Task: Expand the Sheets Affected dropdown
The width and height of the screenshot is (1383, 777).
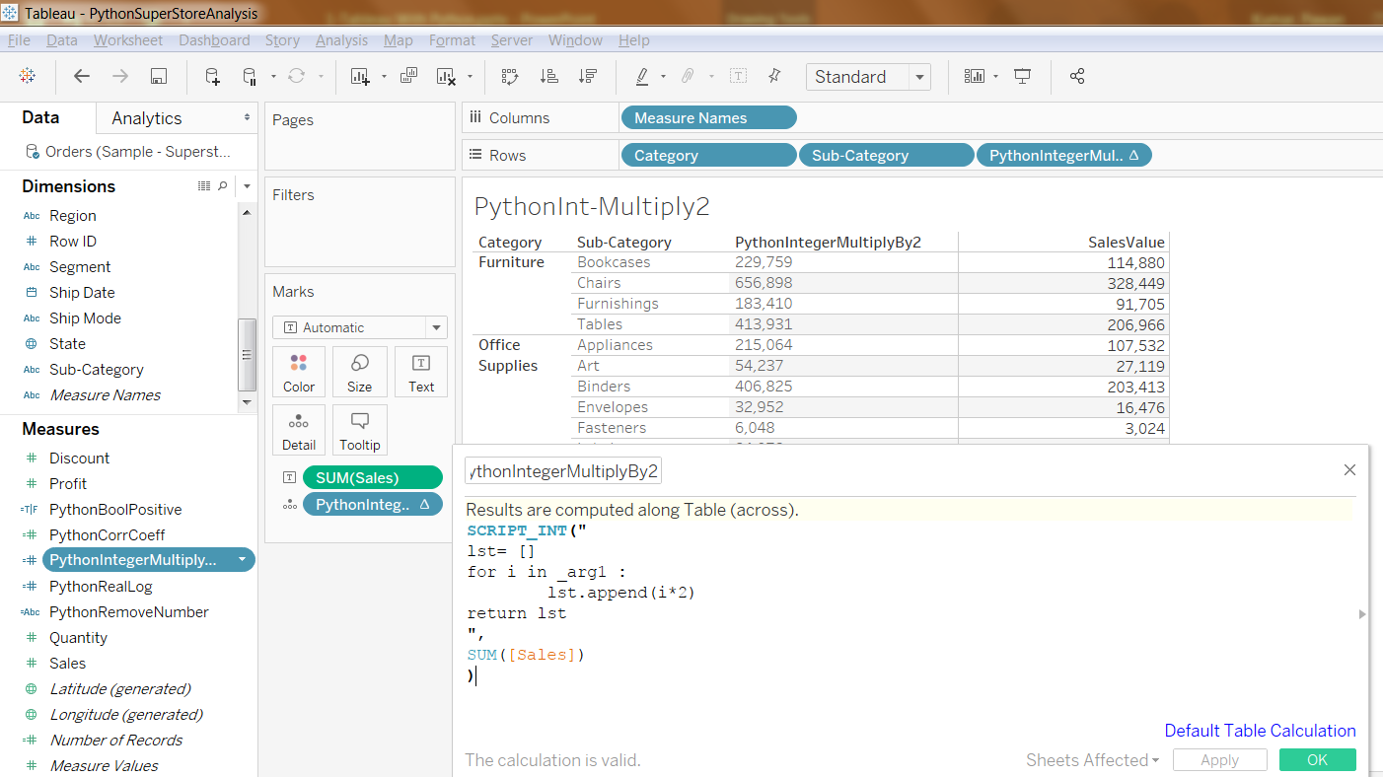Action: (1093, 760)
